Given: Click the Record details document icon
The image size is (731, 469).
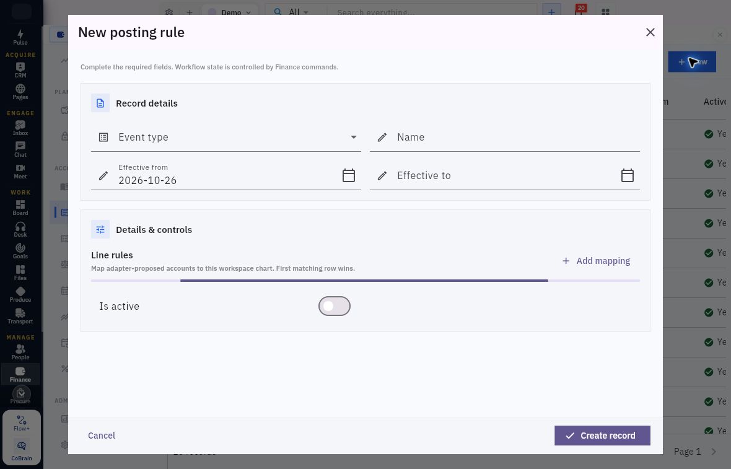Looking at the screenshot, I should pos(100,103).
